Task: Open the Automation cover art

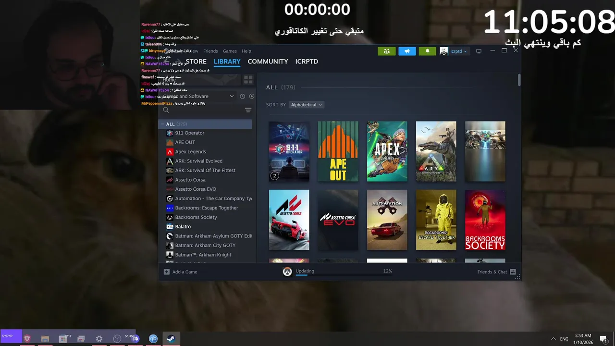Action: point(387,220)
